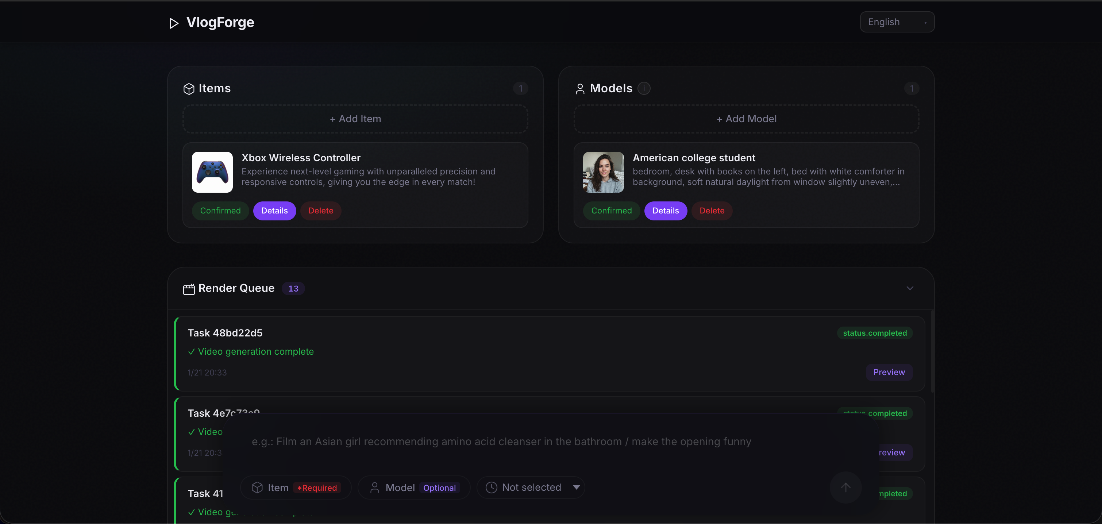Open the English language dropdown

coord(897,22)
